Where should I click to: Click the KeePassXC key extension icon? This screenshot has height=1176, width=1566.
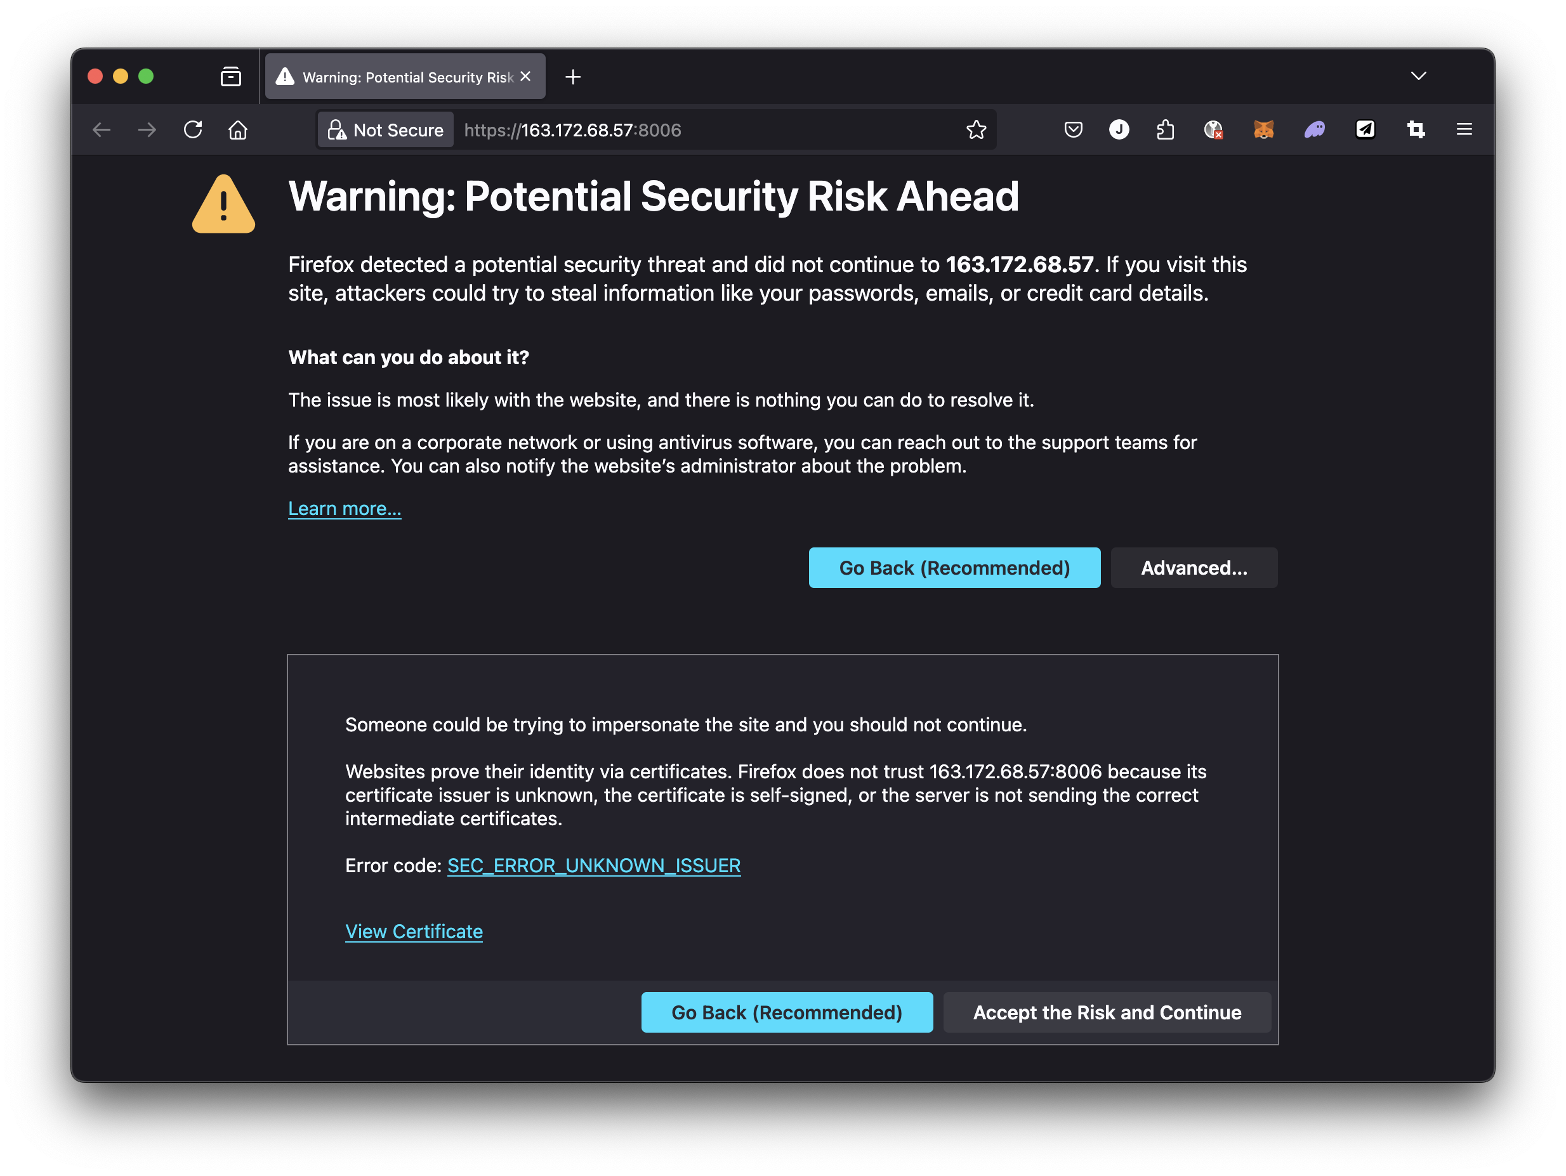pyautogui.click(x=1213, y=129)
